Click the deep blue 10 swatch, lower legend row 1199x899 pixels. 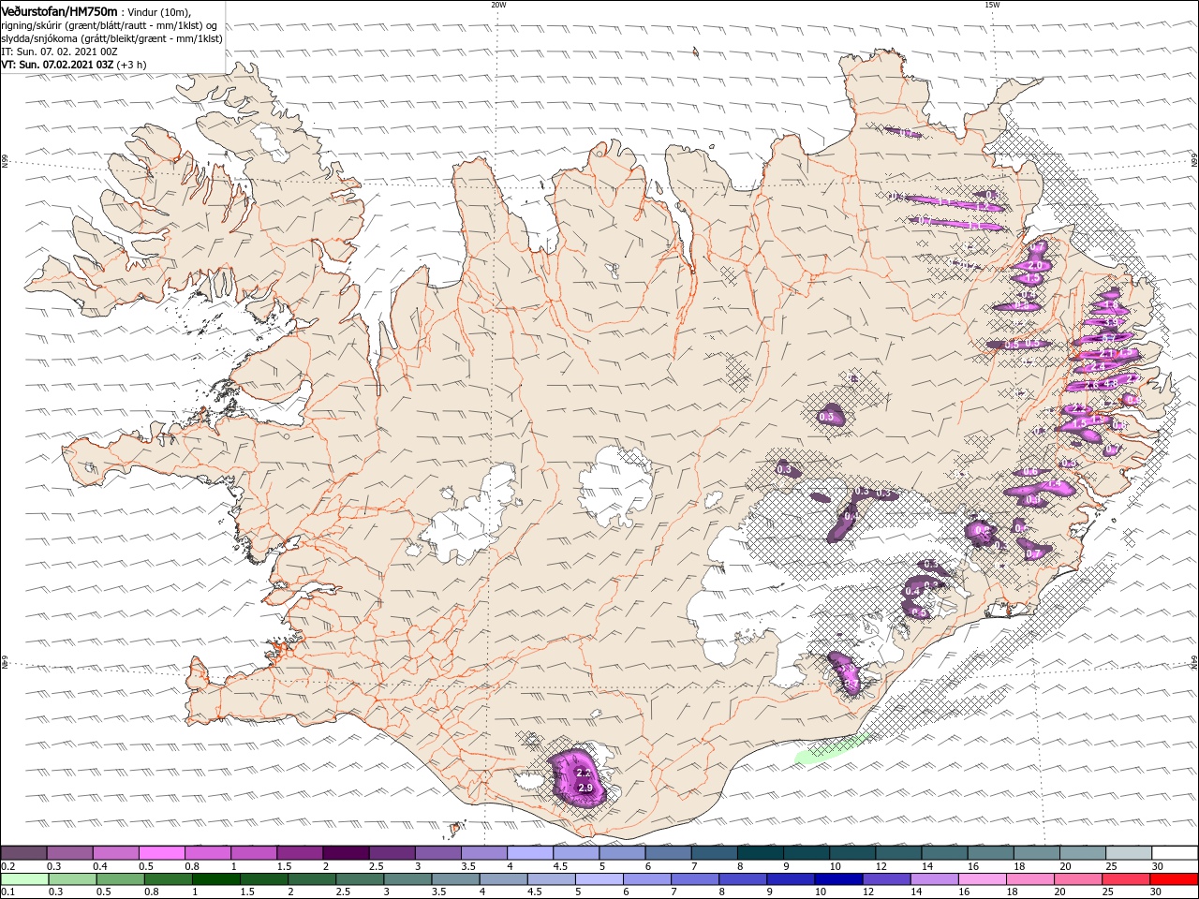coord(837,879)
